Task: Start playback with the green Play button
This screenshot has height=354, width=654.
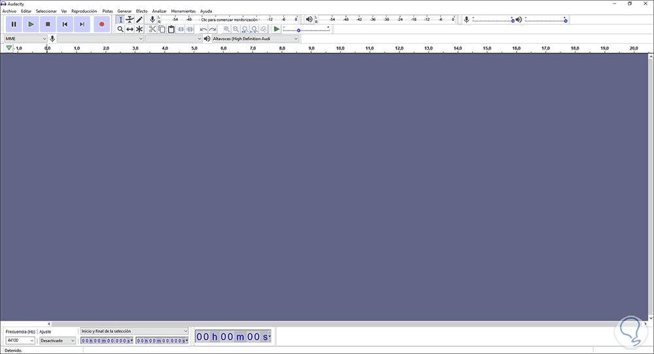Action: pos(31,24)
